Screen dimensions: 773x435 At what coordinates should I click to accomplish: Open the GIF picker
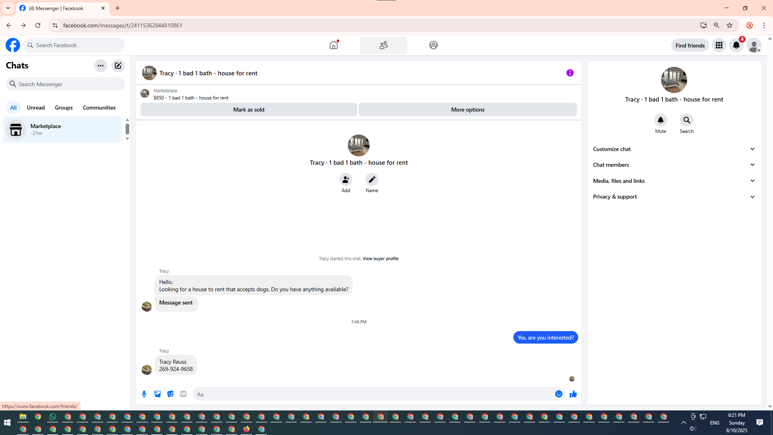point(183,394)
